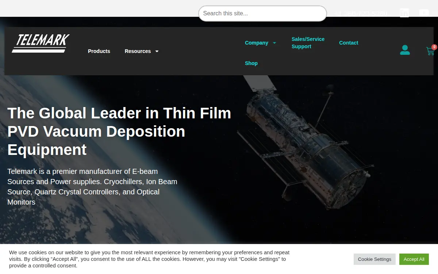Open Telemark's LinkedIn page icon
This screenshot has height=274, width=438.
click(404, 13)
